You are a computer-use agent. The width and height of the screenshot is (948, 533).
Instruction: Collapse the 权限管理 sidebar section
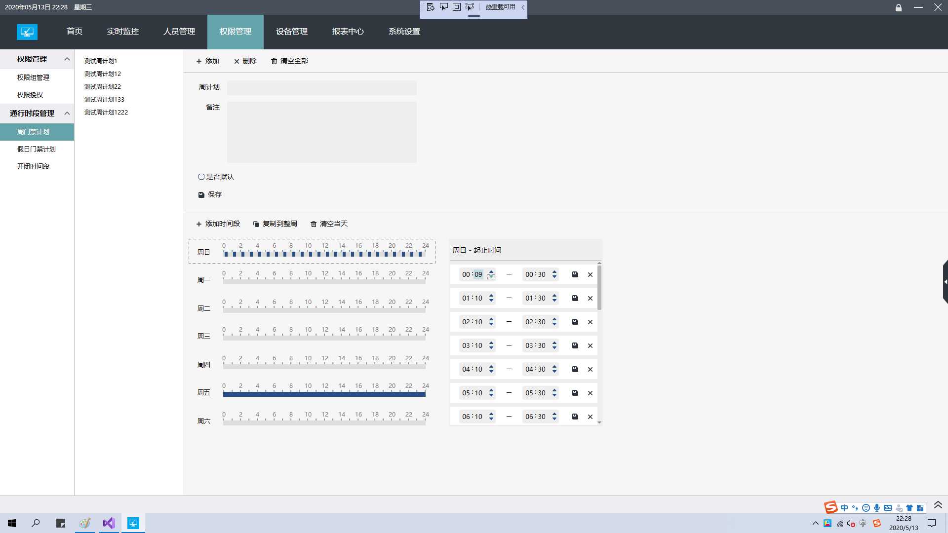point(67,59)
